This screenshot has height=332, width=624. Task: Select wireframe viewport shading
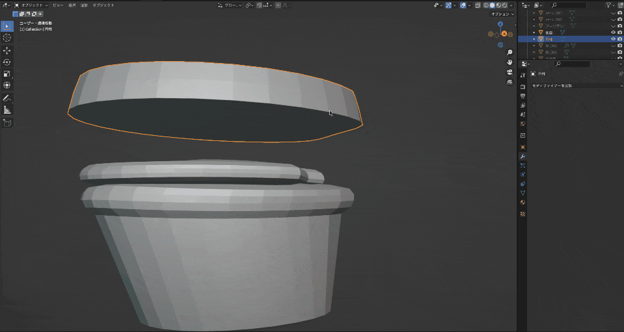click(x=486, y=5)
